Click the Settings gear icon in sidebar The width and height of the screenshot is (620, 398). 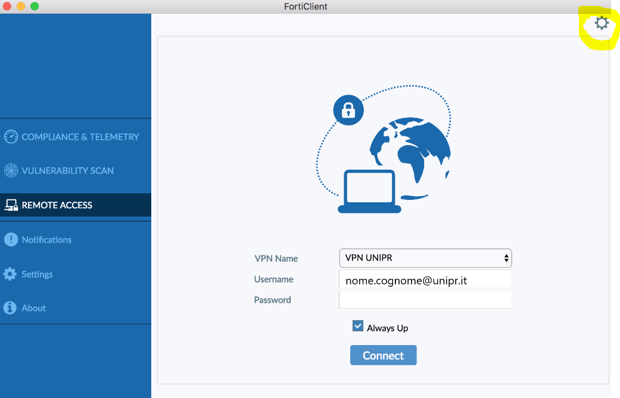10,274
